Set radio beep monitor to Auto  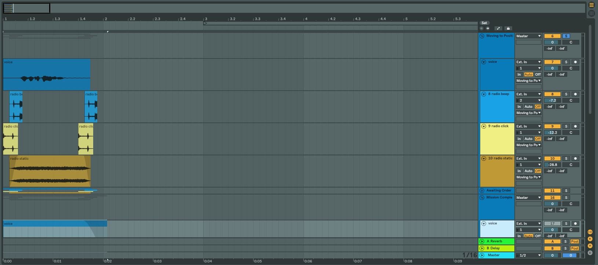pos(528,107)
